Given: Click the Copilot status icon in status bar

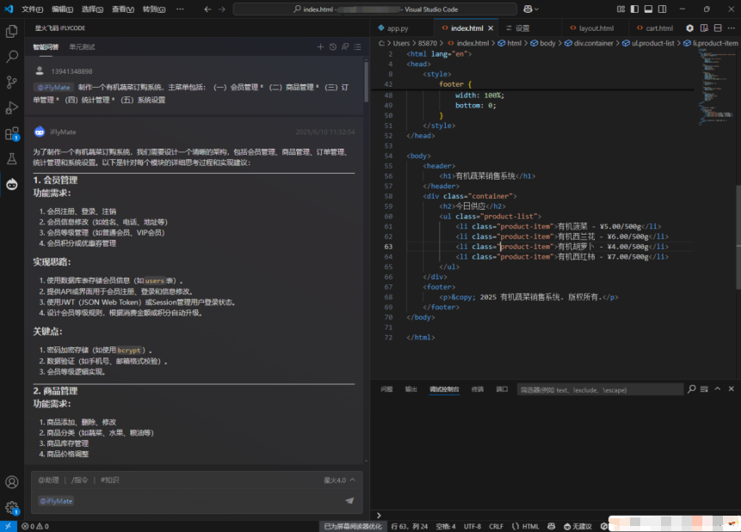Looking at the screenshot, I should point(551,526).
